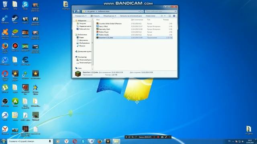Open the Общий доступ dropdown menu
Viewport: 257px width, 144px height.
(110, 16)
